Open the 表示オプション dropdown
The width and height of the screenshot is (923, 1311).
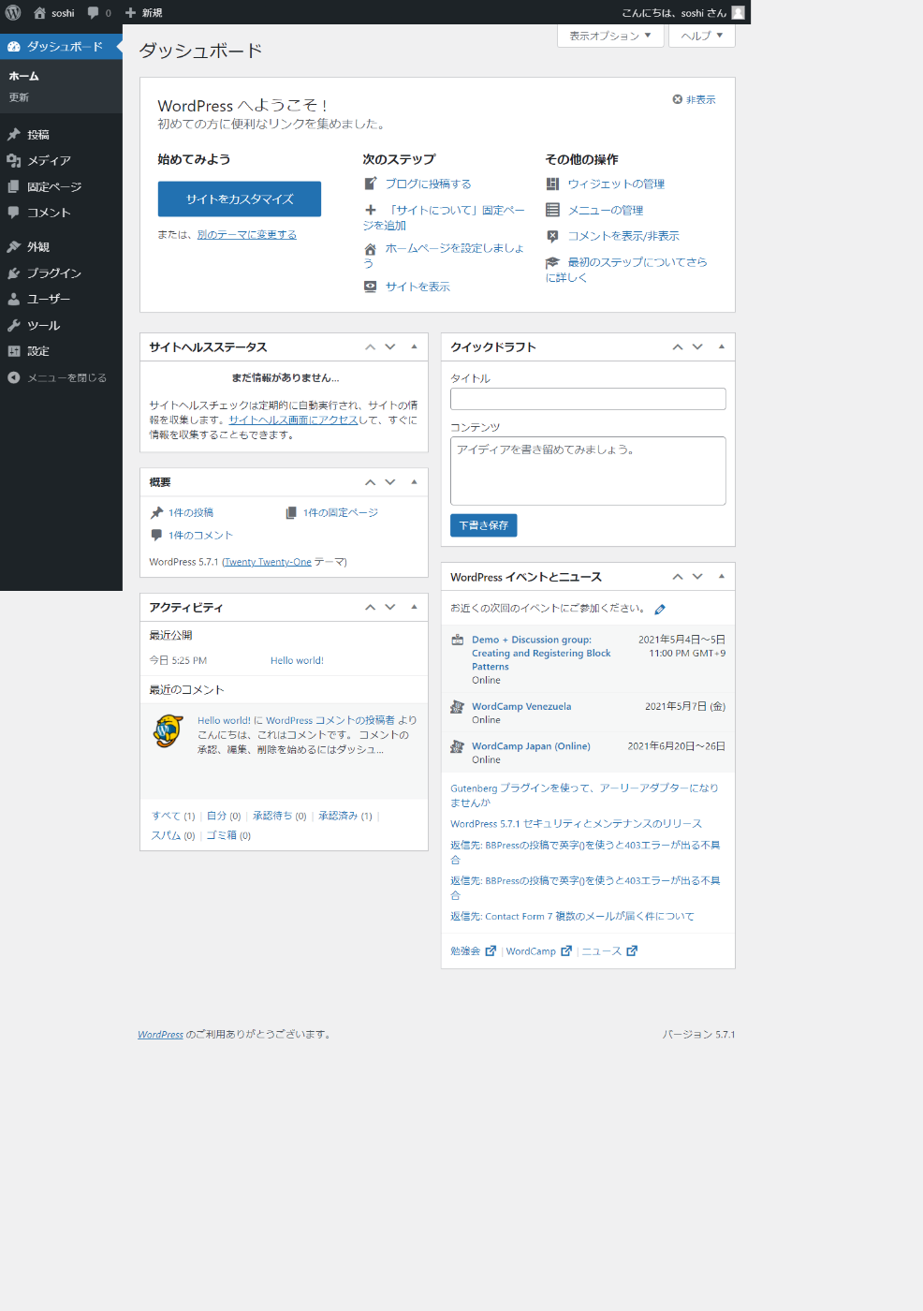pyautogui.click(x=610, y=36)
